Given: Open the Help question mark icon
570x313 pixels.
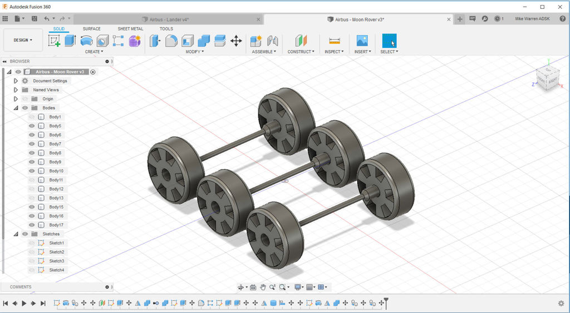Looking at the screenshot, I should pos(563,18).
